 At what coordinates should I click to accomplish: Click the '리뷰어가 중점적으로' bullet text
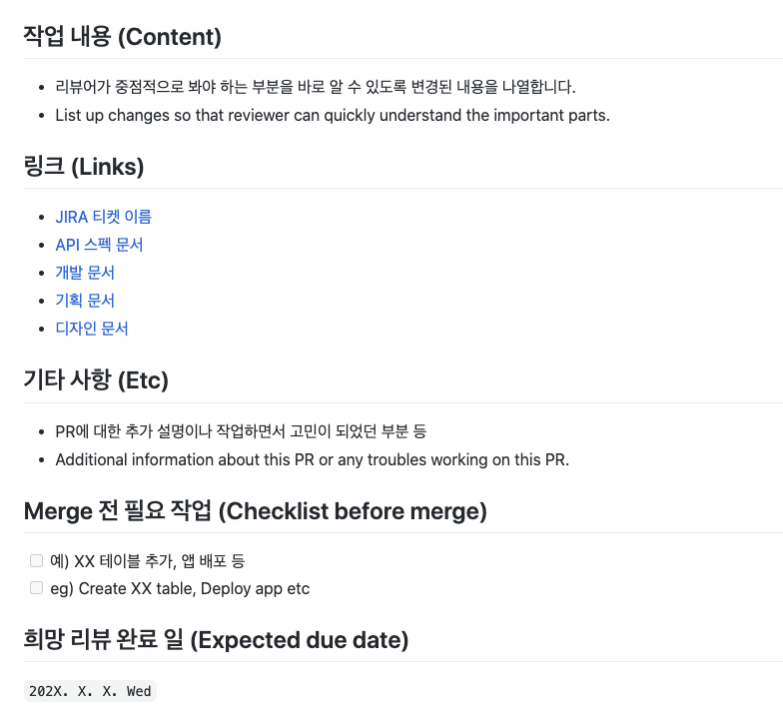(316, 87)
